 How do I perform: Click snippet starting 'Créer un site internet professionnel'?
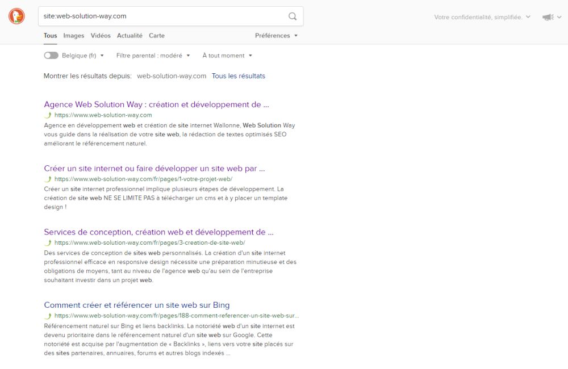[x=165, y=198]
